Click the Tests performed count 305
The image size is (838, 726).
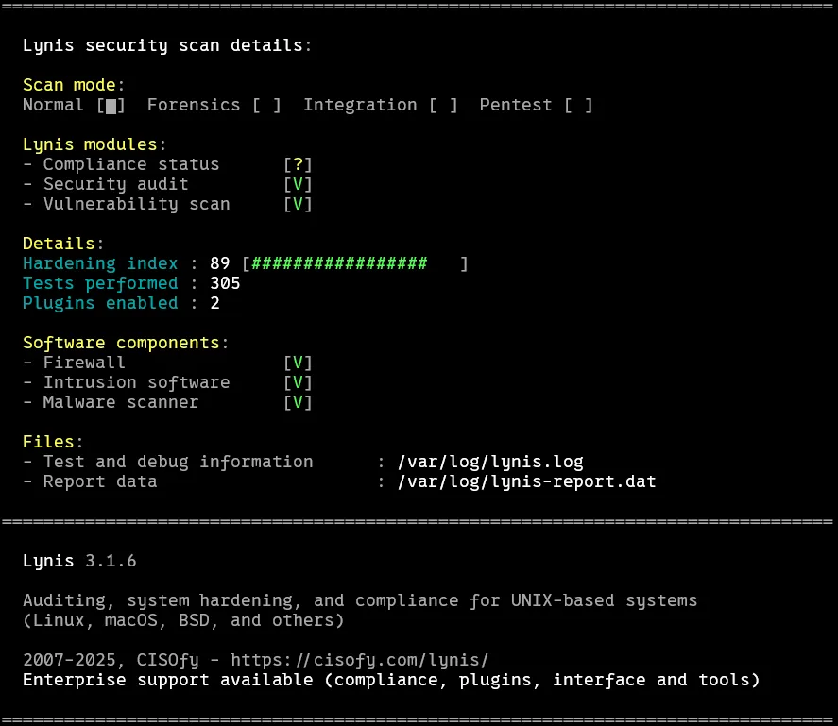click(x=225, y=284)
